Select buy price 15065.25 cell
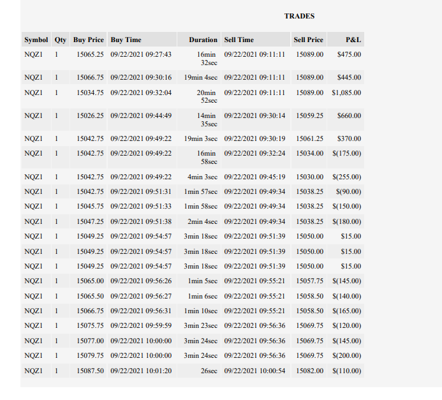Viewport: 442px width, 400px height. pos(89,58)
